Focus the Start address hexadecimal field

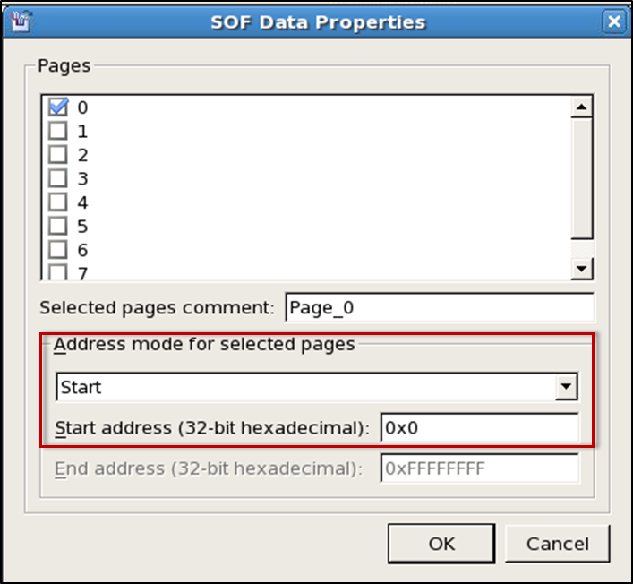click(x=479, y=428)
